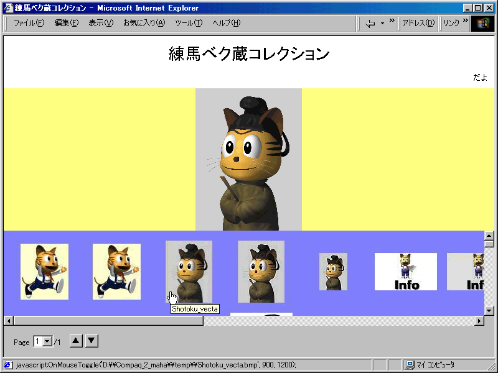Click the Windows logo throbber icon

(482, 24)
